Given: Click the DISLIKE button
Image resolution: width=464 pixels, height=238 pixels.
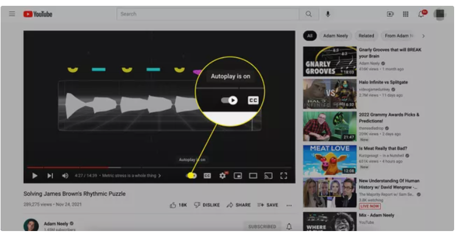Looking at the screenshot, I should [207, 205].
